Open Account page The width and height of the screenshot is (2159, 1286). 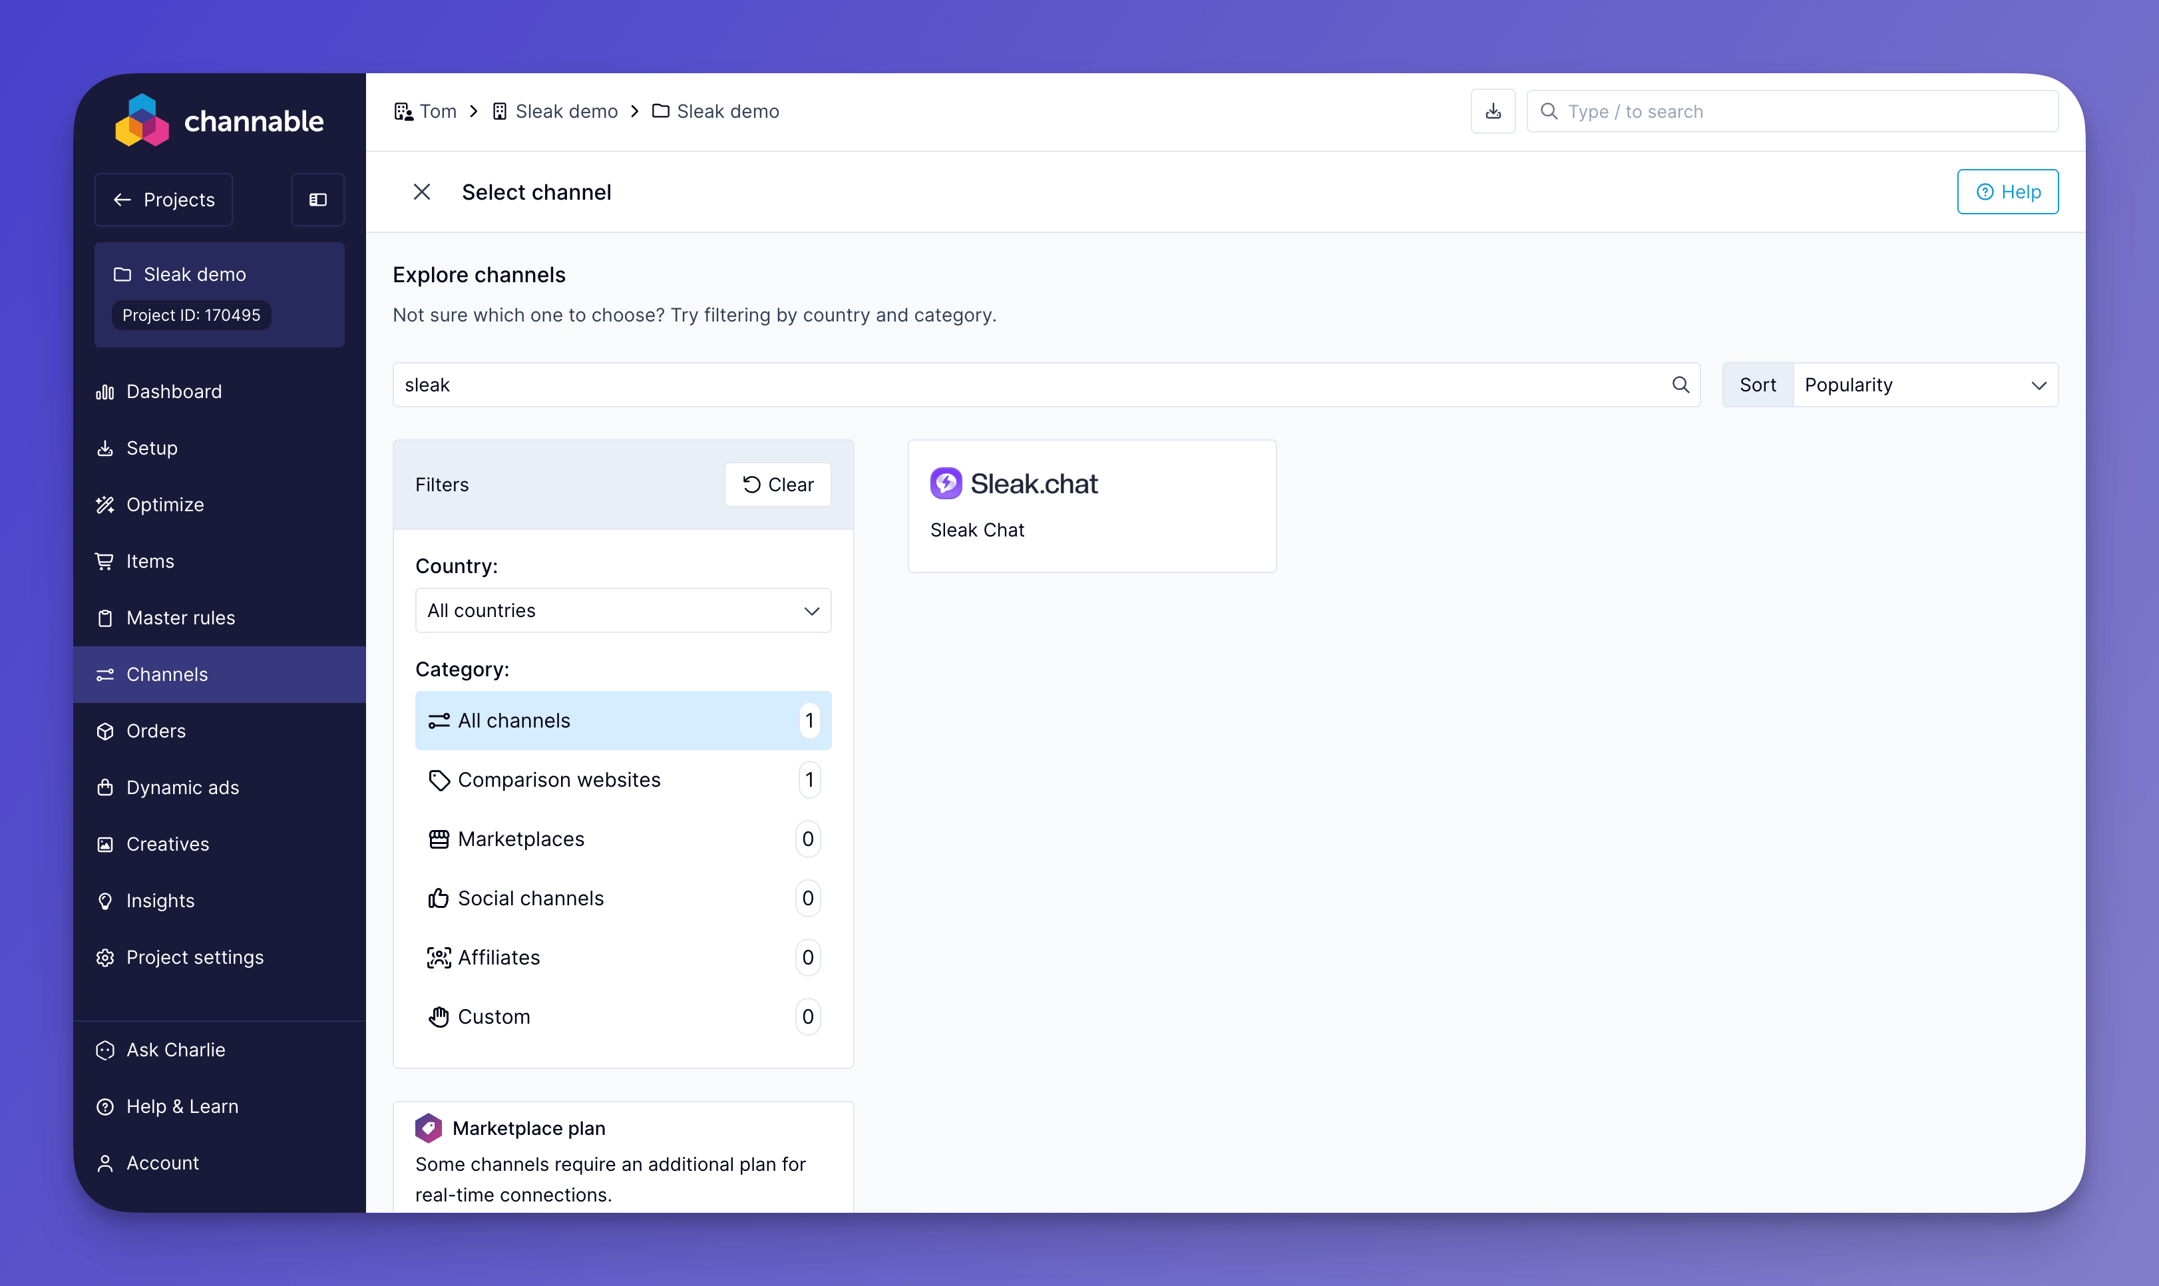(x=219, y=1163)
